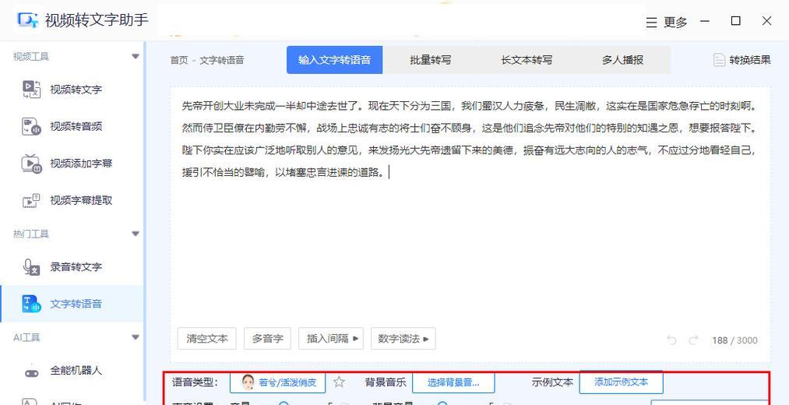789x405 pixels.
Task: Click the 若兮 voice avatar icon
Action: (x=248, y=382)
